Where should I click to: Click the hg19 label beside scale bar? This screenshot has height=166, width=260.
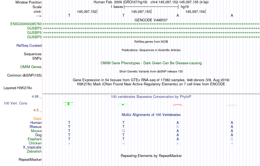(185, 7)
